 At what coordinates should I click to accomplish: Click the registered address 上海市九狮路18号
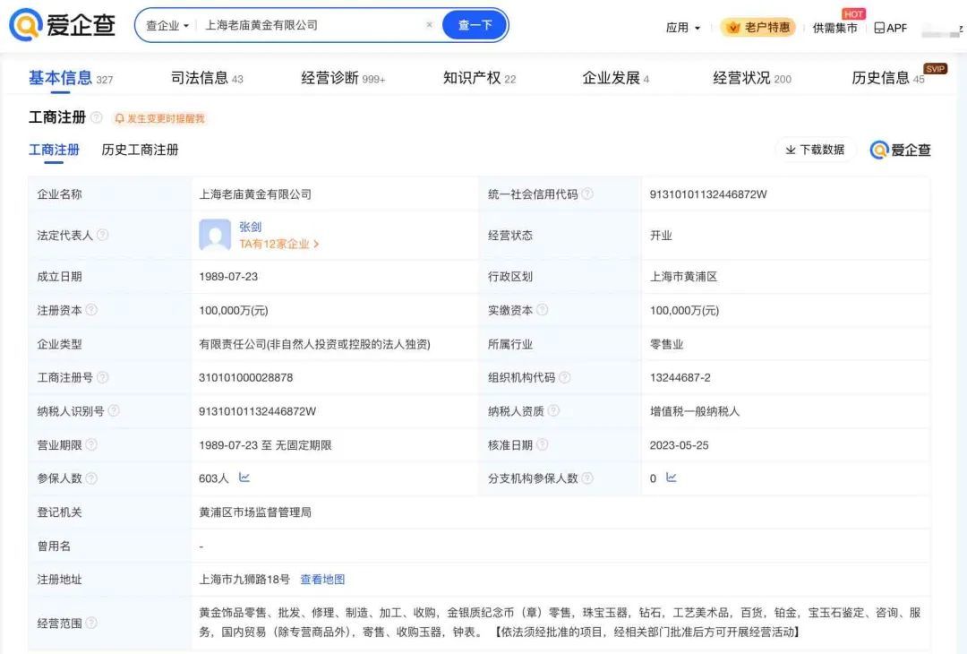point(244,580)
